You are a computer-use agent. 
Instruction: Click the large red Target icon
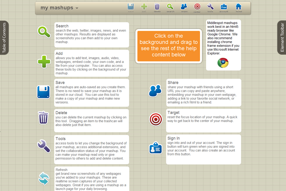(x=156, y=119)
